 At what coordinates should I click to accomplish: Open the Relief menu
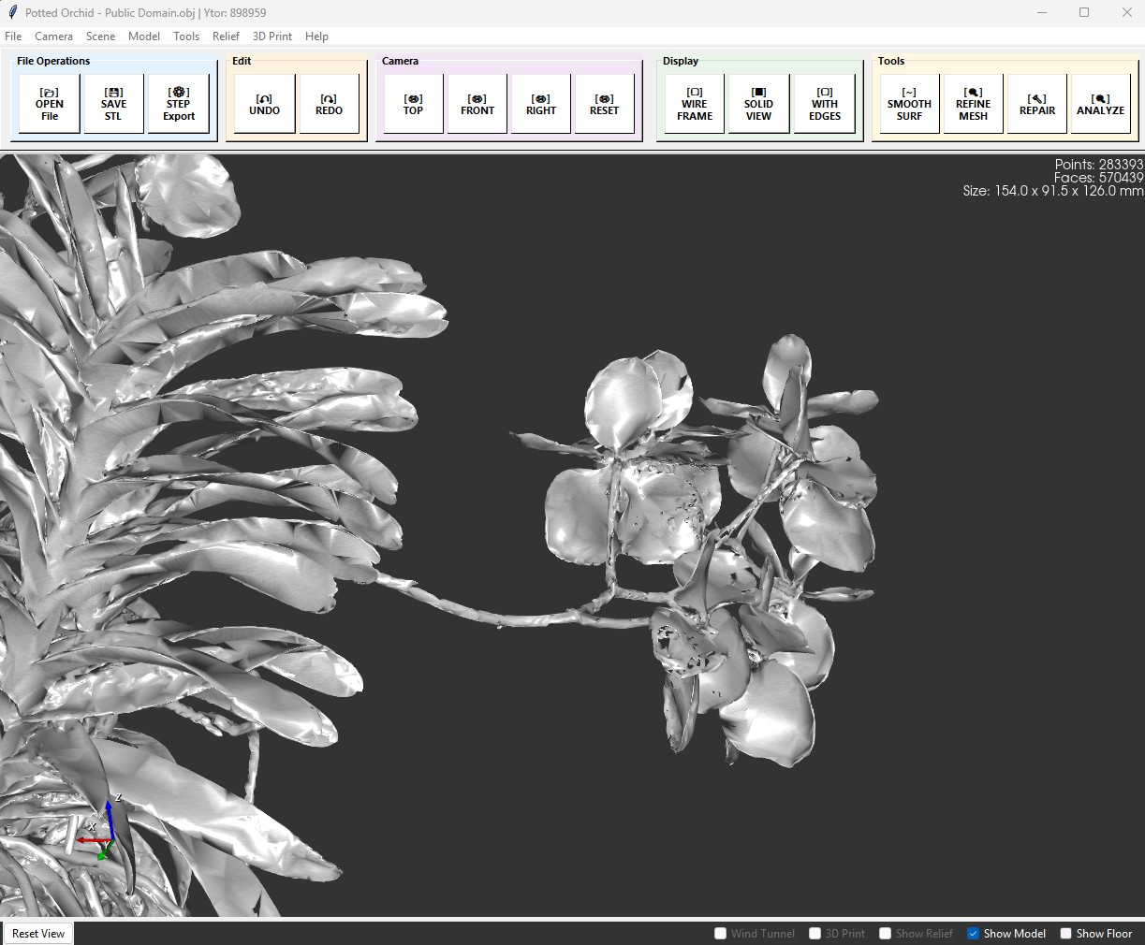click(226, 36)
